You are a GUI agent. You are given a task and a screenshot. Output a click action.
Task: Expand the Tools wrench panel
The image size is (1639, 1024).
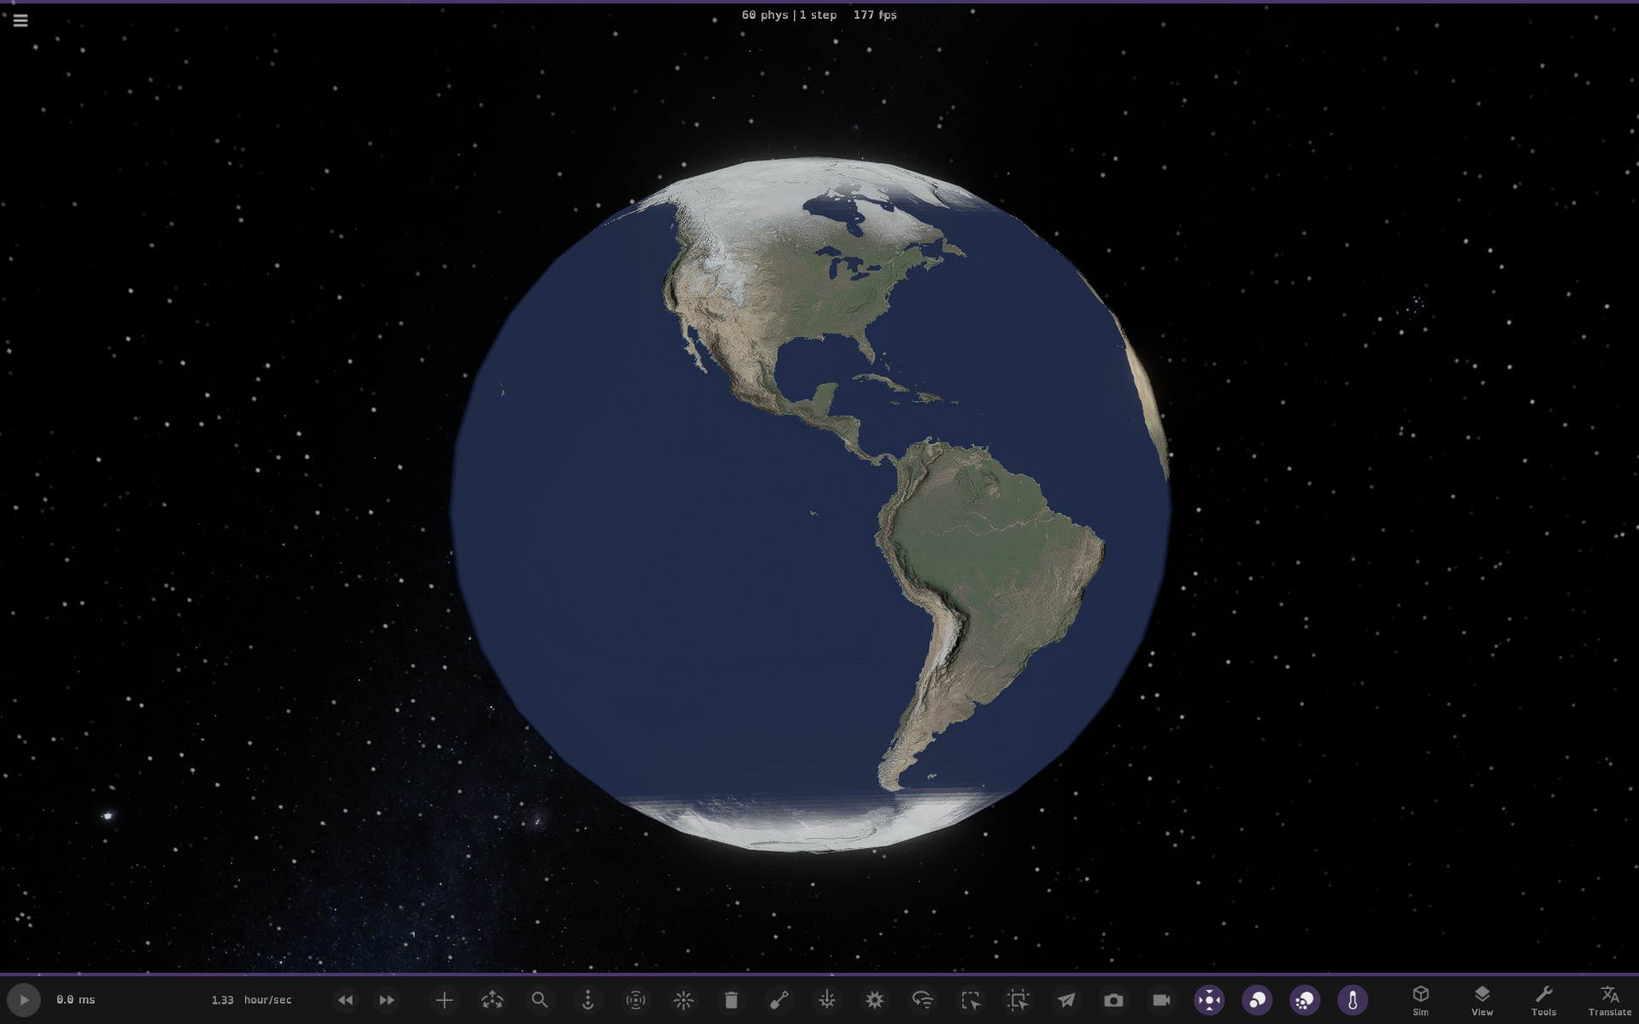click(1543, 1000)
